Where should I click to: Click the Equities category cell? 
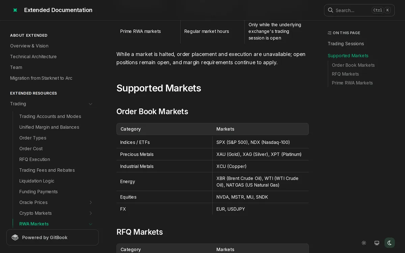(164, 197)
